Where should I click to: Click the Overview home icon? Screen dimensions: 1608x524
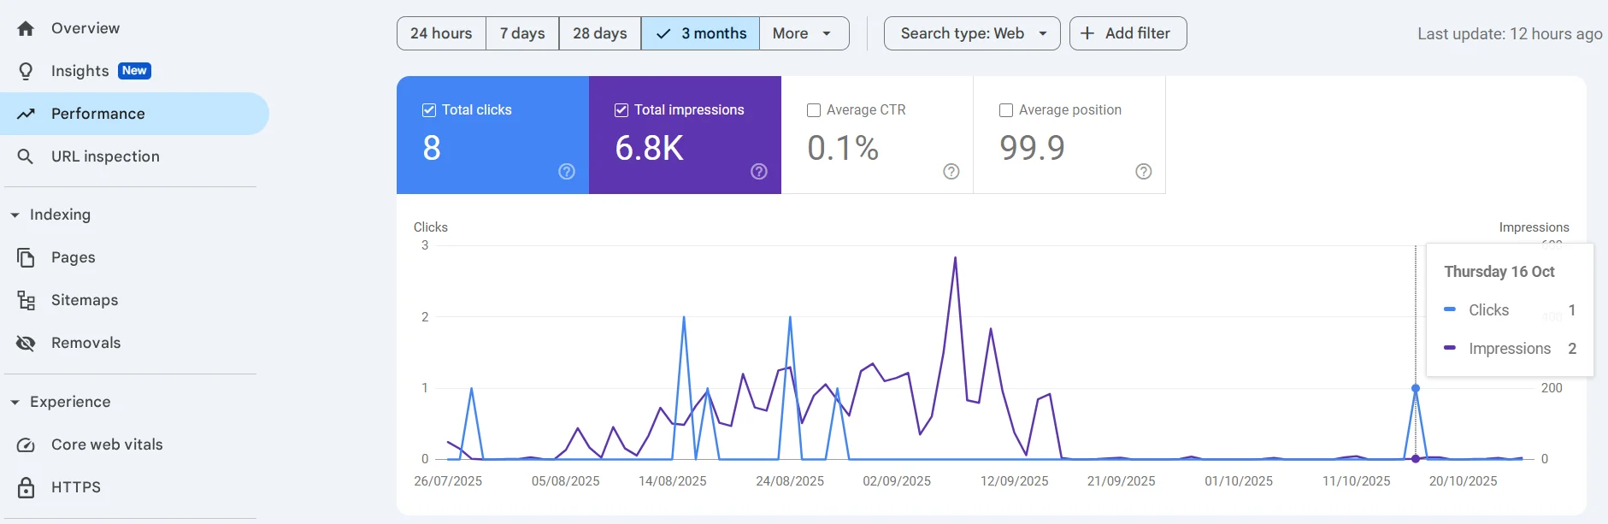pos(26,28)
